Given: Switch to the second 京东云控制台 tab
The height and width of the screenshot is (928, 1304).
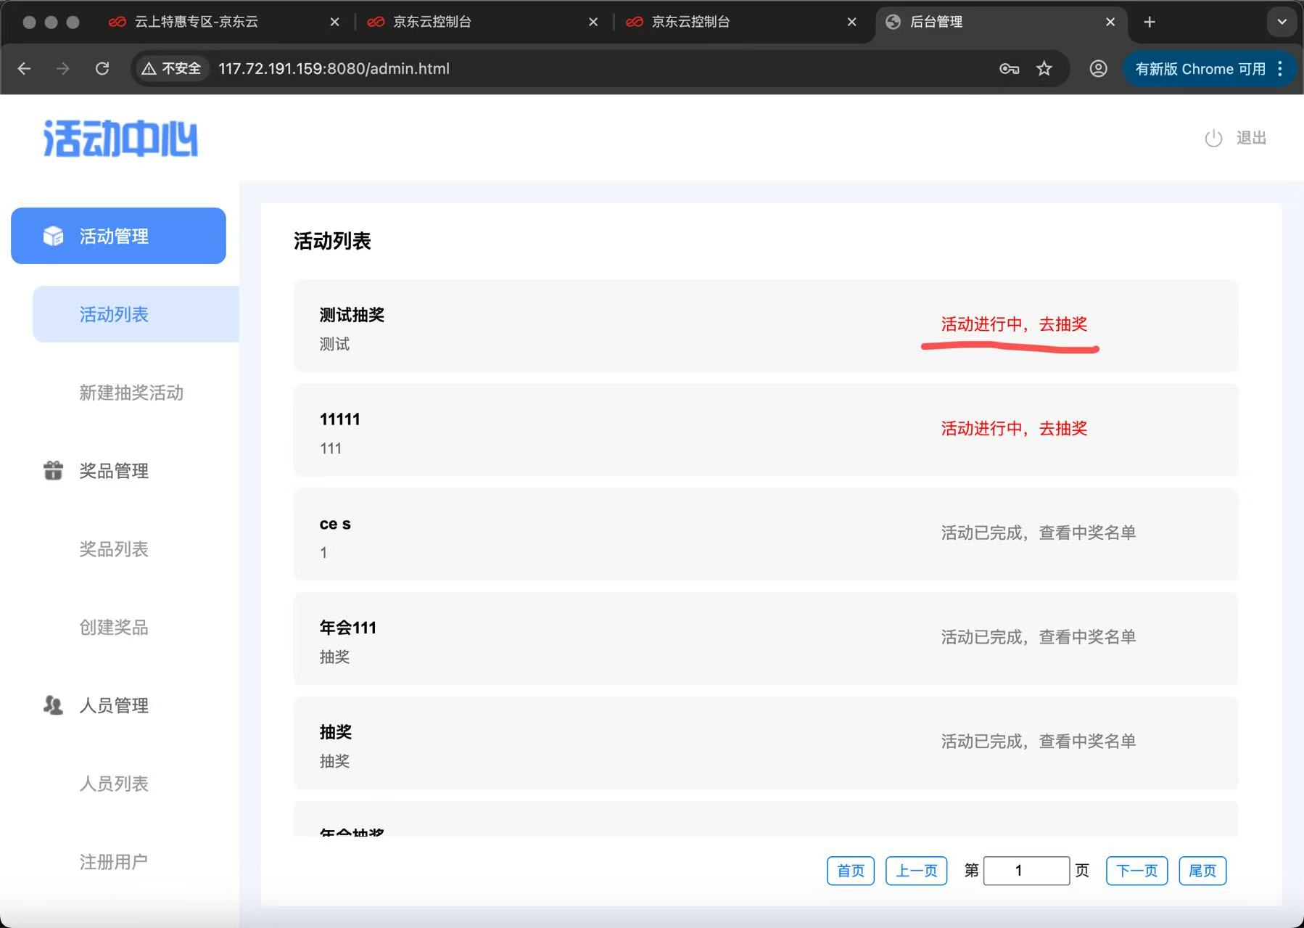Looking at the screenshot, I should point(690,22).
